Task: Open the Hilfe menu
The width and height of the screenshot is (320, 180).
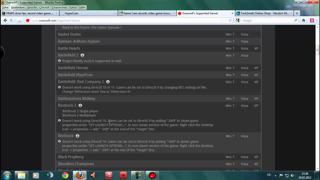Action: click(82, 7)
